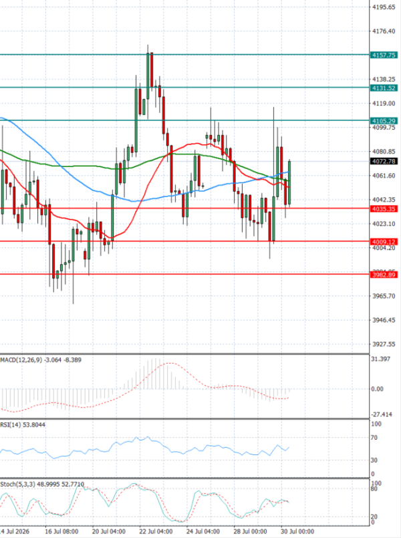
Task: Click the 24 Jul 04:00 time label
Action: pyautogui.click(x=203, y=531)
